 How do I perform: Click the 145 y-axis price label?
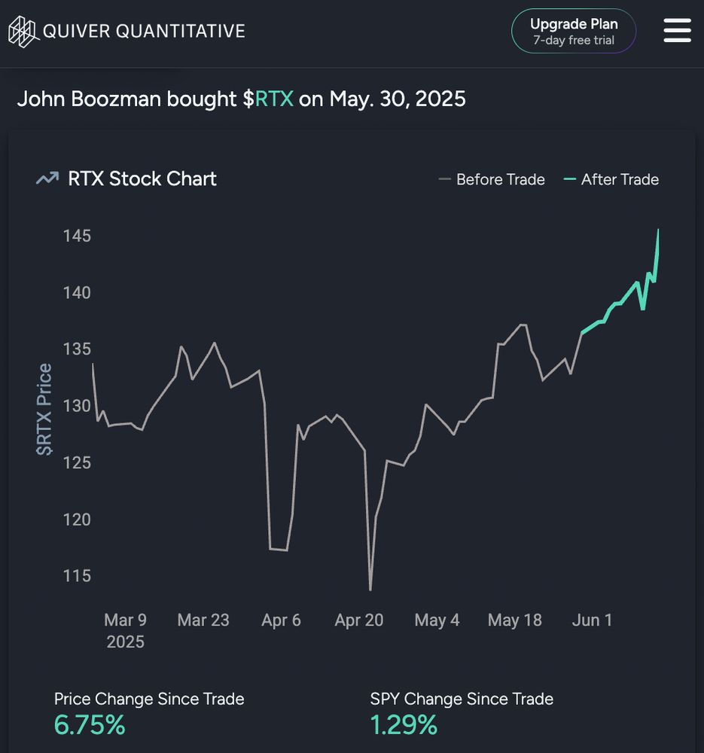(77, 236)
